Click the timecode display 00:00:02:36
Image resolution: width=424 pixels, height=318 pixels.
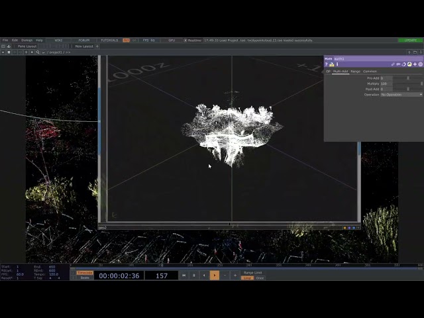(x=119, y=276)
